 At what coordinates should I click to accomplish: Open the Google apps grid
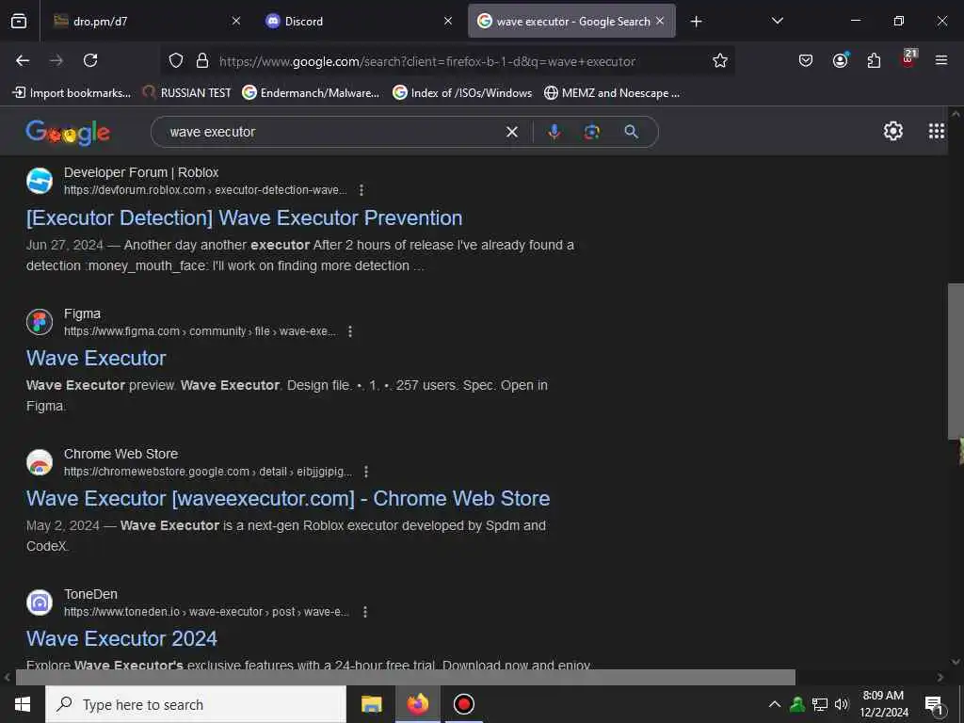pyautogui.click(x=937, y=131)
